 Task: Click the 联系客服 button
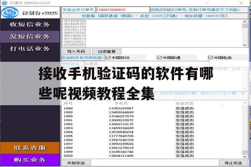pos(30,148)
